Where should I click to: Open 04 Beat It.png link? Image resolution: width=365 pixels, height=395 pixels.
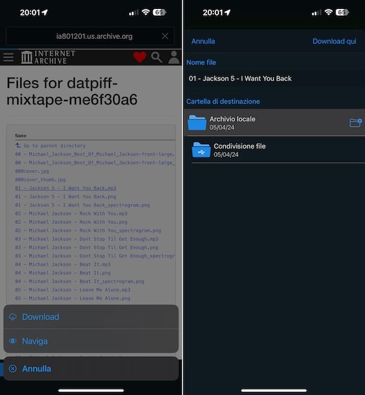63,273
